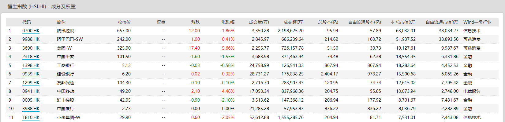Open stock code link 9988.HK
505x122 pixels.
(x=31, y=39)
